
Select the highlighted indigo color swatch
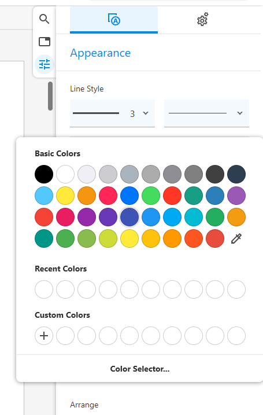(x=129, y=217)
